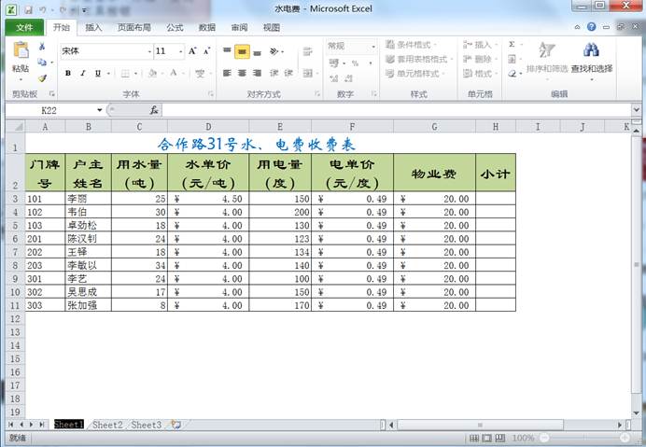646x447 pixels.
Task: Toggle middle vertical alignment button
Action: pyautogui.click(x=242, y=51)
